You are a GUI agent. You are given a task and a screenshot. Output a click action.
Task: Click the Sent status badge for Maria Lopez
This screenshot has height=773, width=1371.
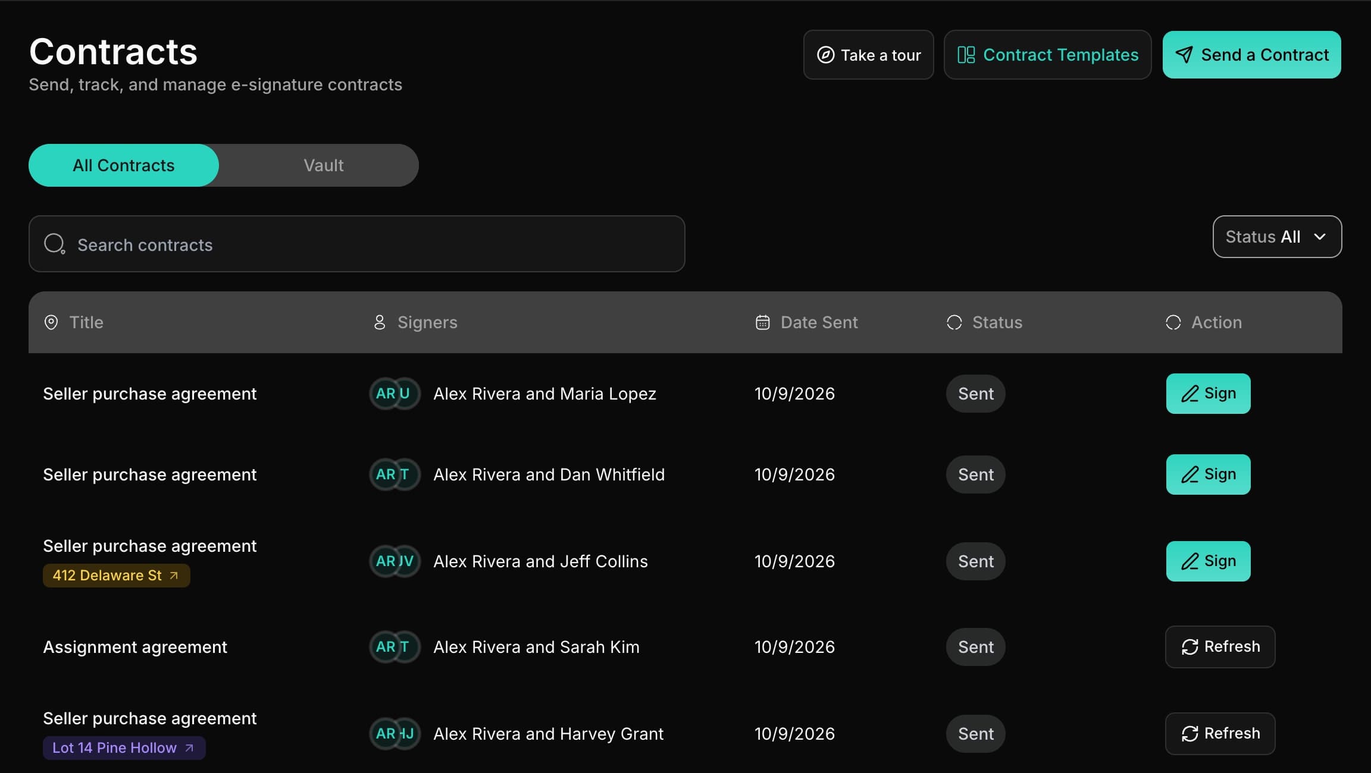pyautogui.click(x=976, y=394)
